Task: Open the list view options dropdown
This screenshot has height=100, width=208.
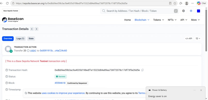Action: point(198,39)
